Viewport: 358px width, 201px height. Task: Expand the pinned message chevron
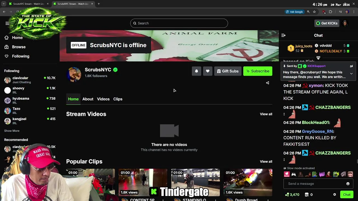click(x=351, y=74)
